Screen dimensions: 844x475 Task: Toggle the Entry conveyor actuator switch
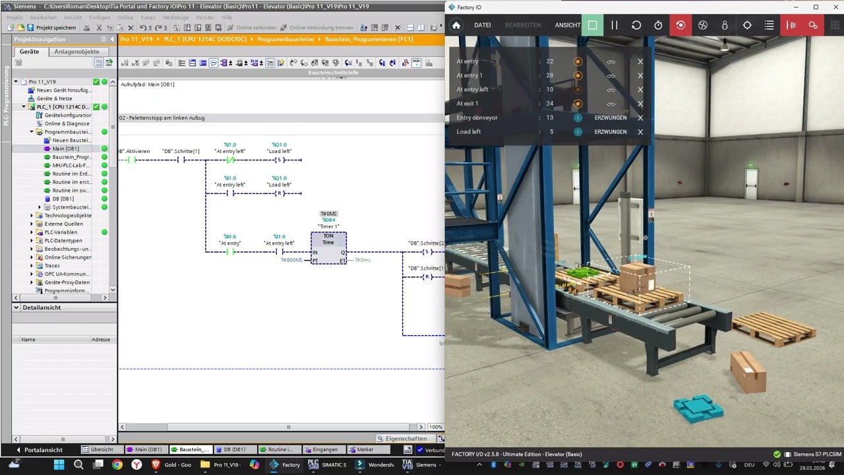[578, 117]
